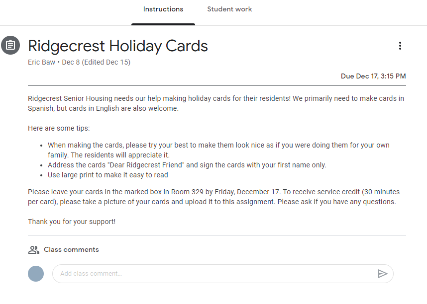Open the Instructions tab

163,9
